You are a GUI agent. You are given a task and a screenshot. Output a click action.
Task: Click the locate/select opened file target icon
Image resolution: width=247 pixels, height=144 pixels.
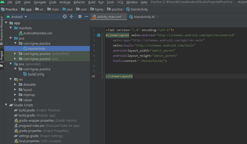(x=65, y=16)
